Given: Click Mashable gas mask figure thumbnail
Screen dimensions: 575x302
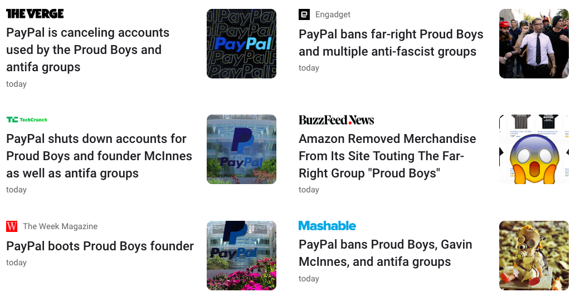Looking at the screenshot, I should tap(534, 255).
